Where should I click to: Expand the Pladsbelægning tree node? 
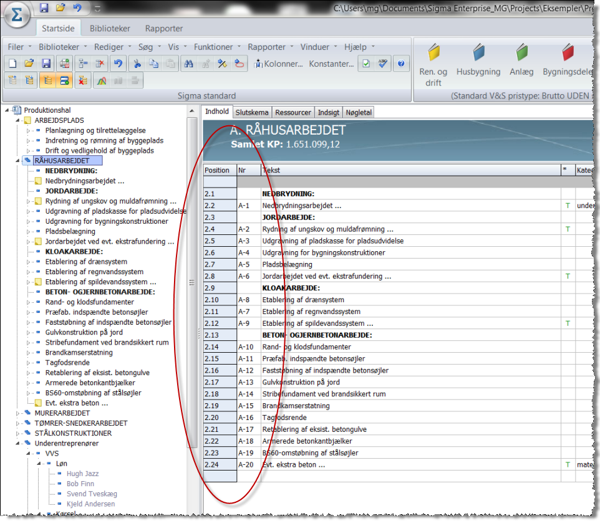(x=28, y=232)
